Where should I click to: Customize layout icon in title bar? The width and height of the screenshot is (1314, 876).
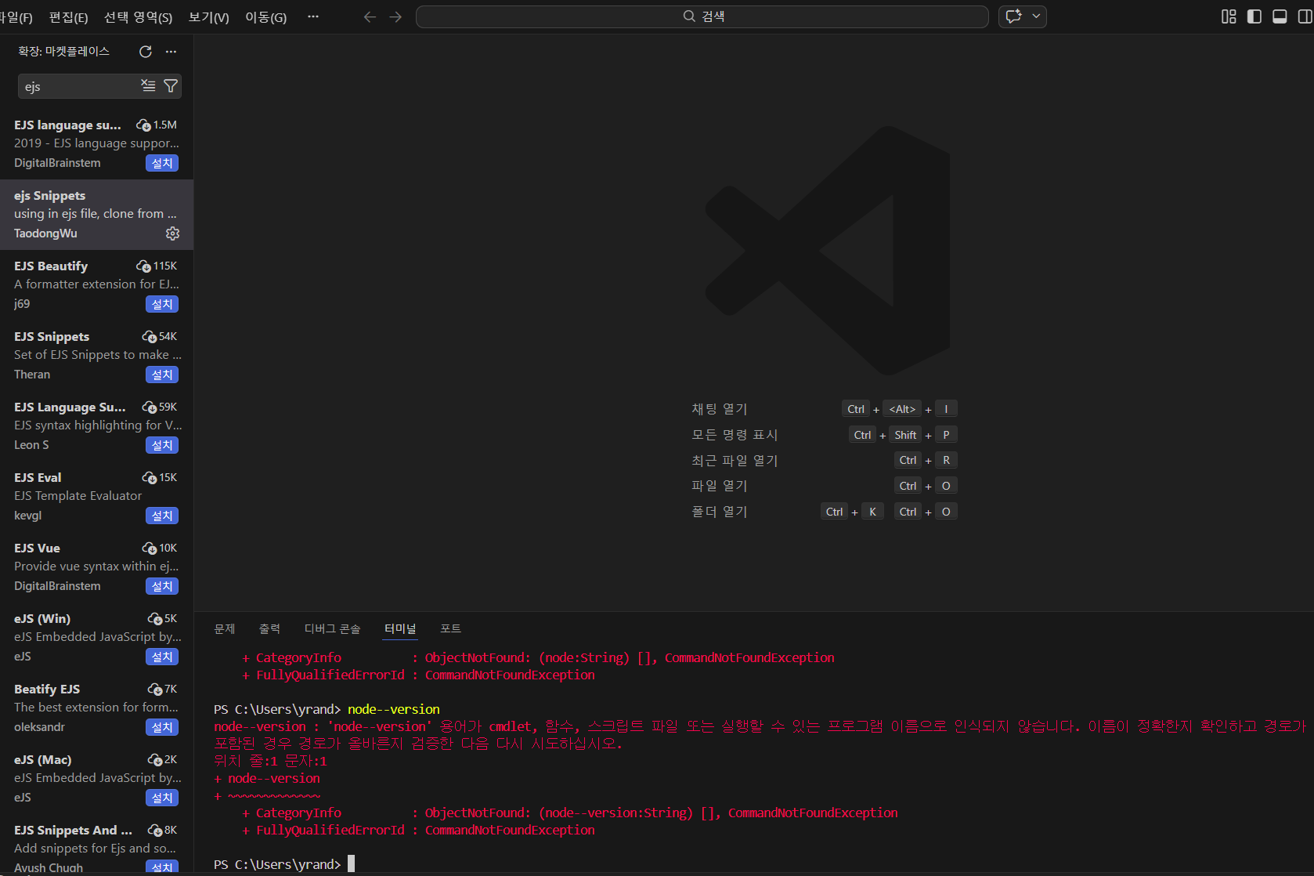pos(1229,16)
